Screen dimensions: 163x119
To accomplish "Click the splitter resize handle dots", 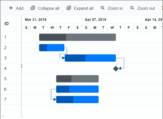I will (22, 66).
